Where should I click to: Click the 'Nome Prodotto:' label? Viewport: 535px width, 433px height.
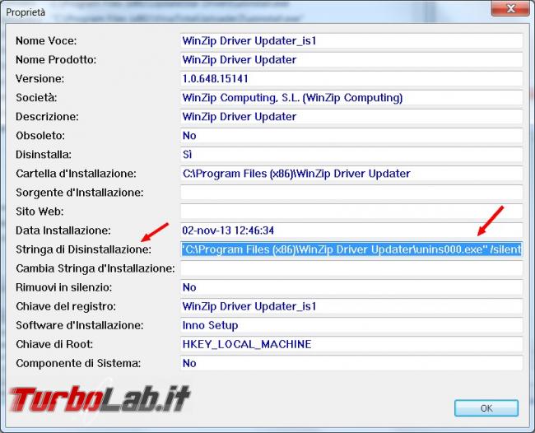pyautogui.click(x=56, y=60)
